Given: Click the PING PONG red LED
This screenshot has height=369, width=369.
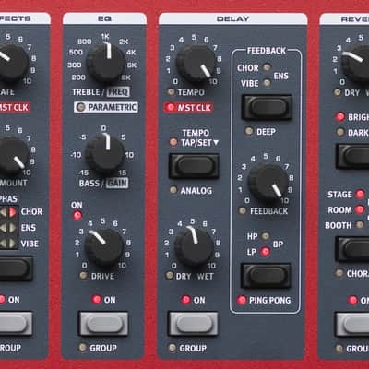Looking at the screenshot, I should click(242, 300).
